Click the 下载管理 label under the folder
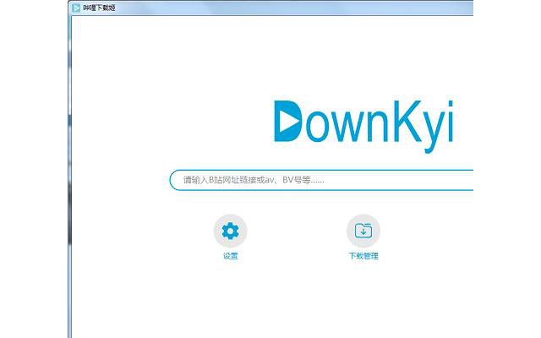This screenshot has height=338, width=541. tap(363, 256)
